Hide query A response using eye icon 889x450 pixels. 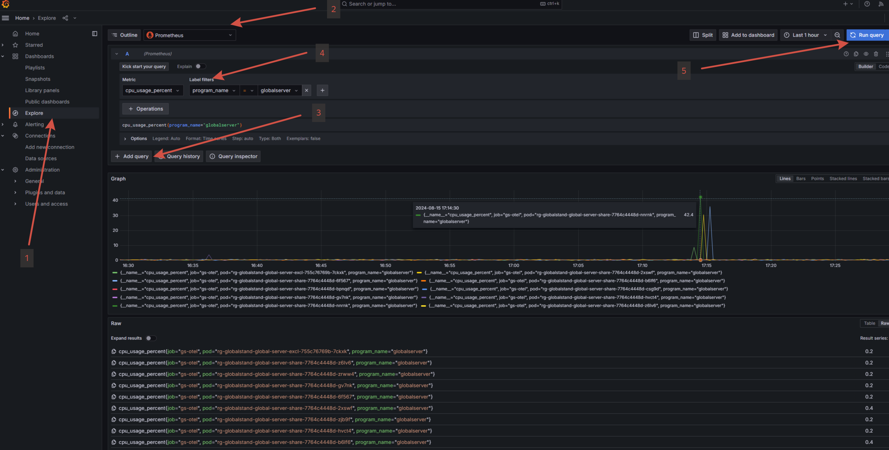(x=866, y=54)
